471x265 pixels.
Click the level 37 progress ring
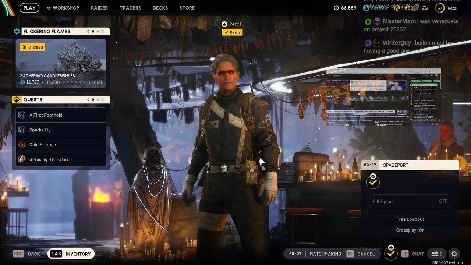(x=439, y=8)
